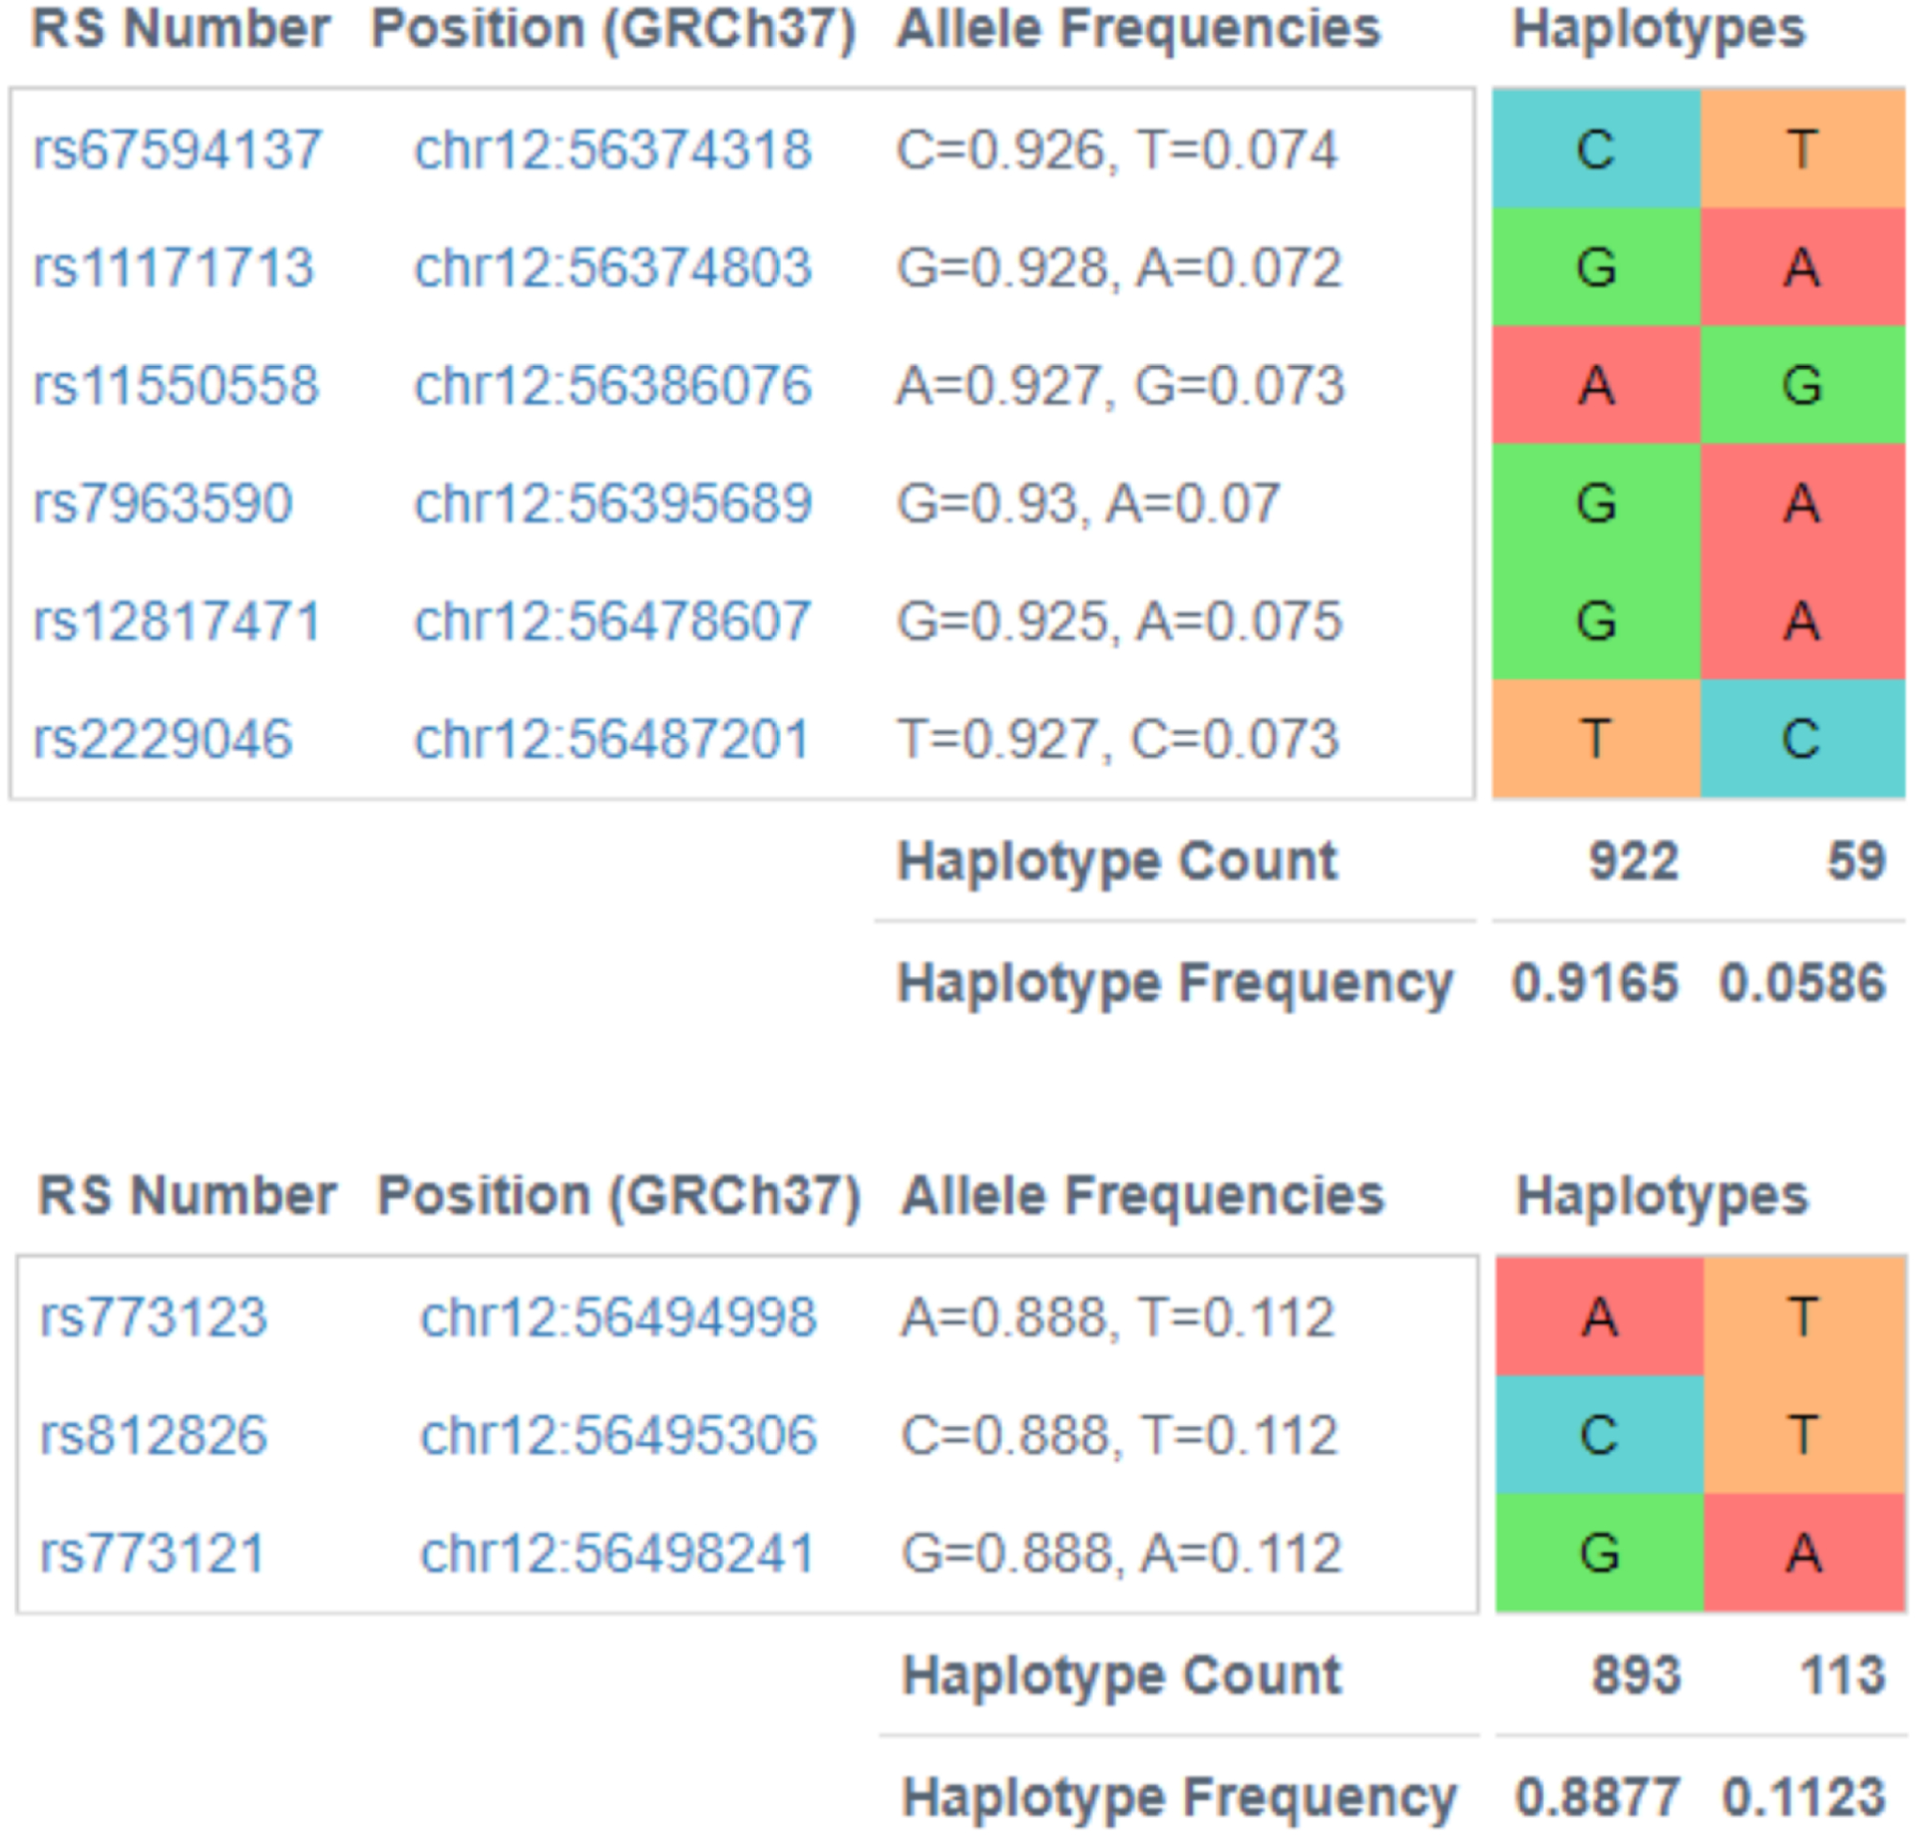Viewport: 1915px width, 1835px height.
Task: Click the green G cell for rs11171713
Action: pyautogui.click(x=1597, y=267)
